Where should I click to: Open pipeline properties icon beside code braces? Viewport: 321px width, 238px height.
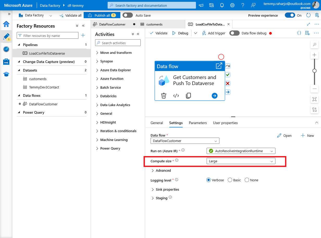point(307,33)
